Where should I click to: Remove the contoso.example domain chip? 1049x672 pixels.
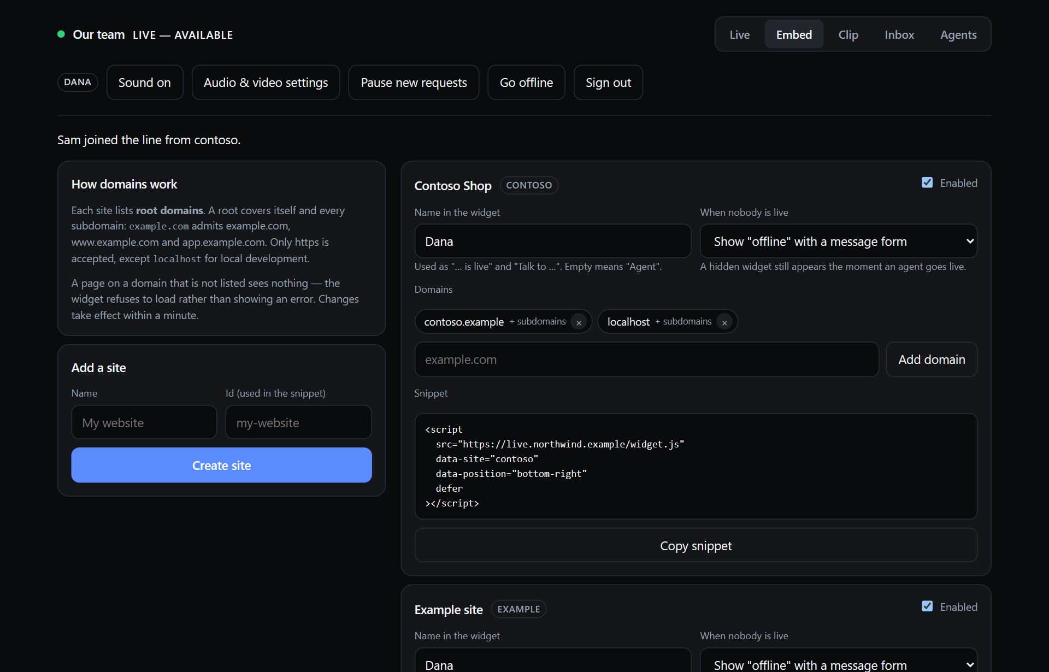coord(579,322)
